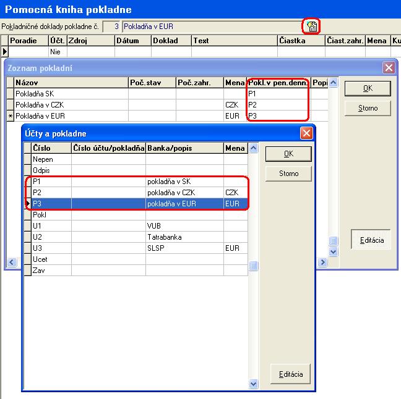
Task: Choose the U1 VUB account row
Action: (135, 226)
